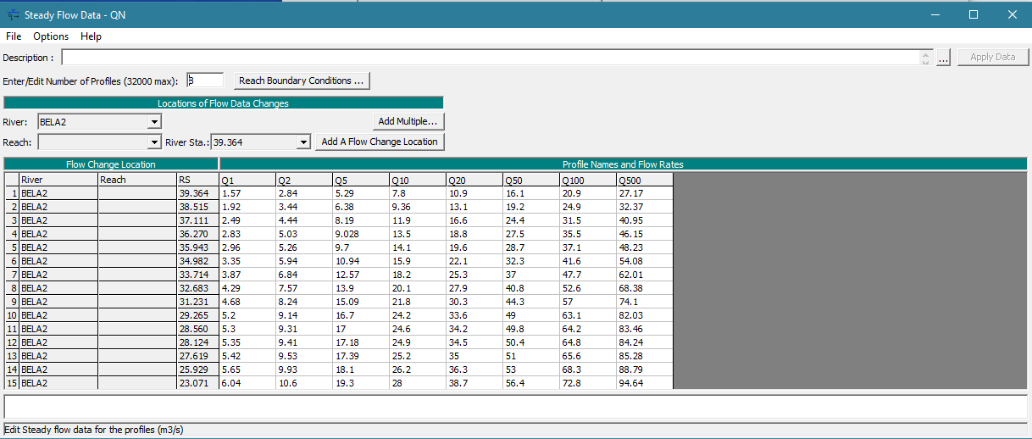Screen dimensions: 1032x439
Task: Click the number of profiles field
Action: 204,81
